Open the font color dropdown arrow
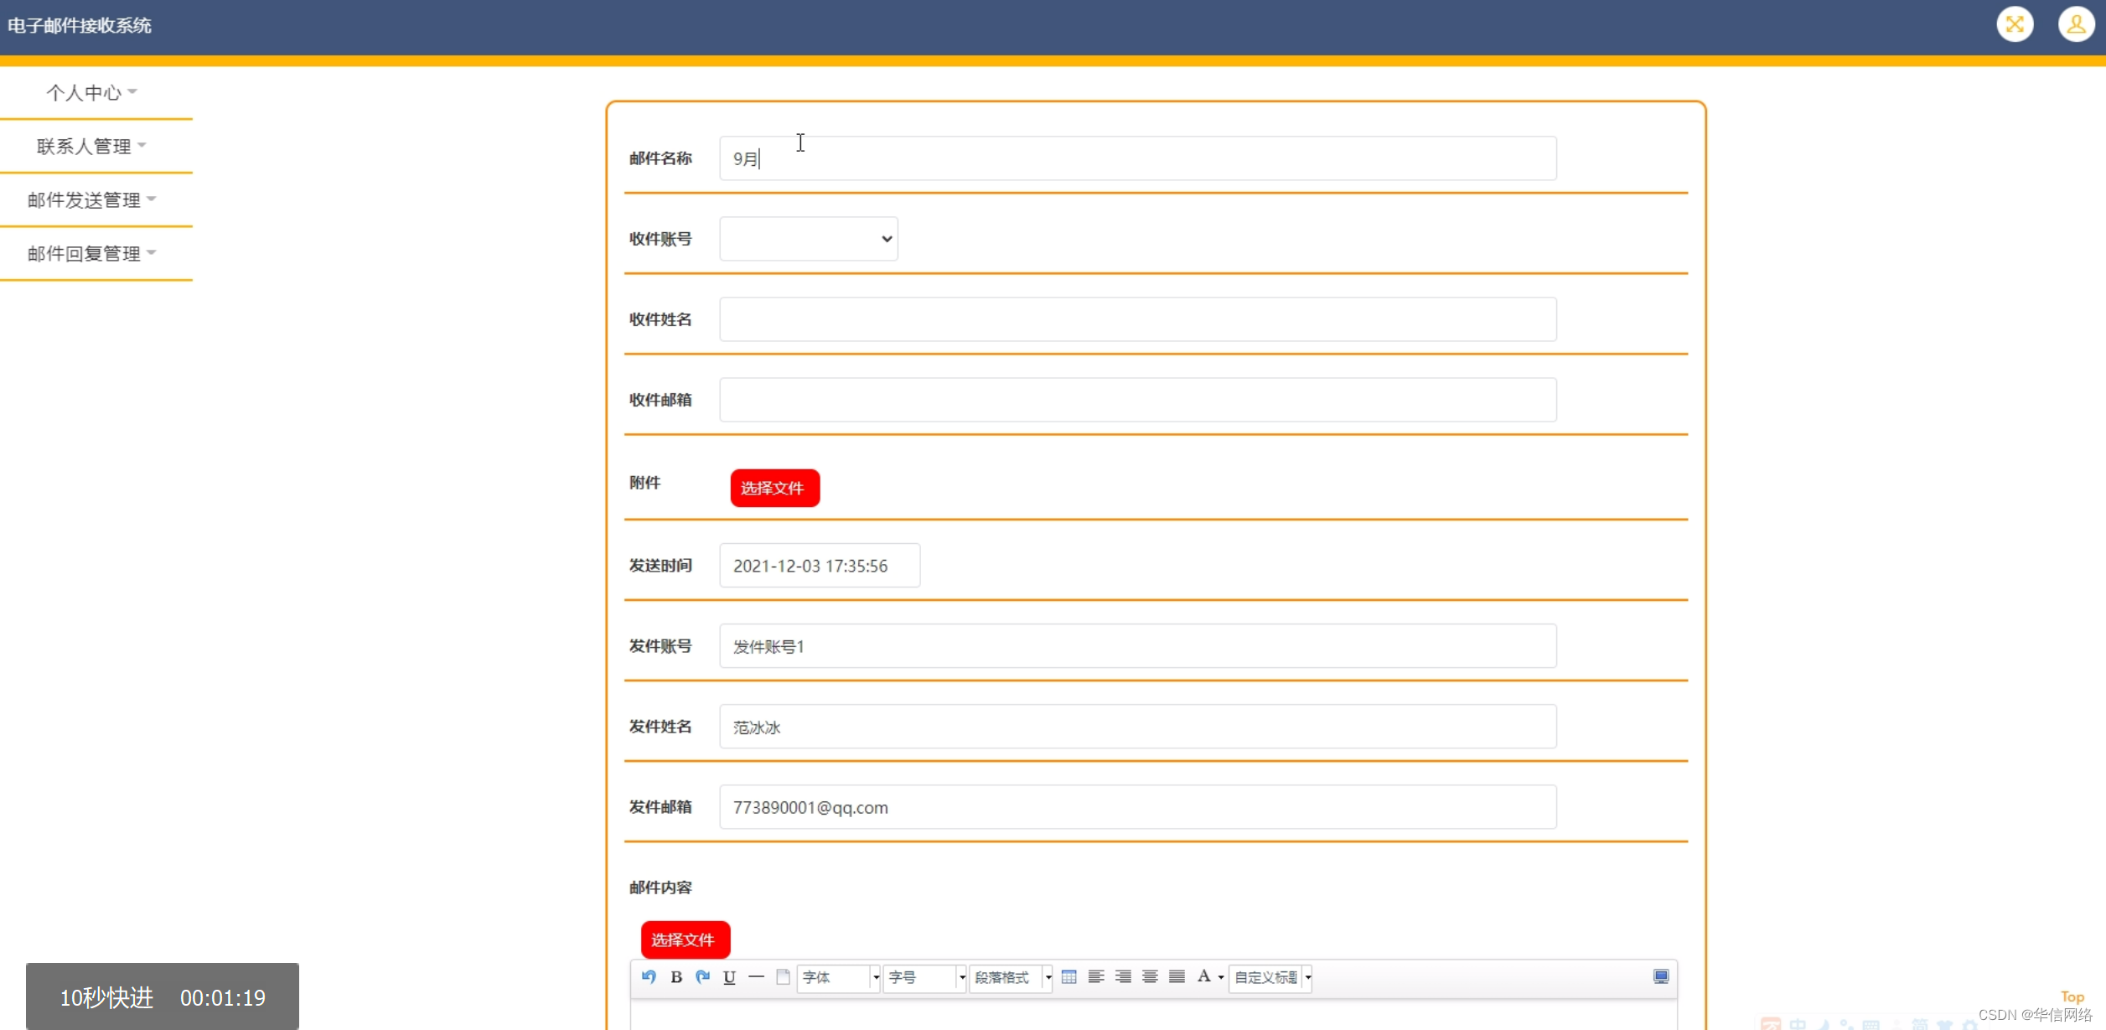Image resolution: width=2106 pixels, height=1030 pixels. [1220, 977]
